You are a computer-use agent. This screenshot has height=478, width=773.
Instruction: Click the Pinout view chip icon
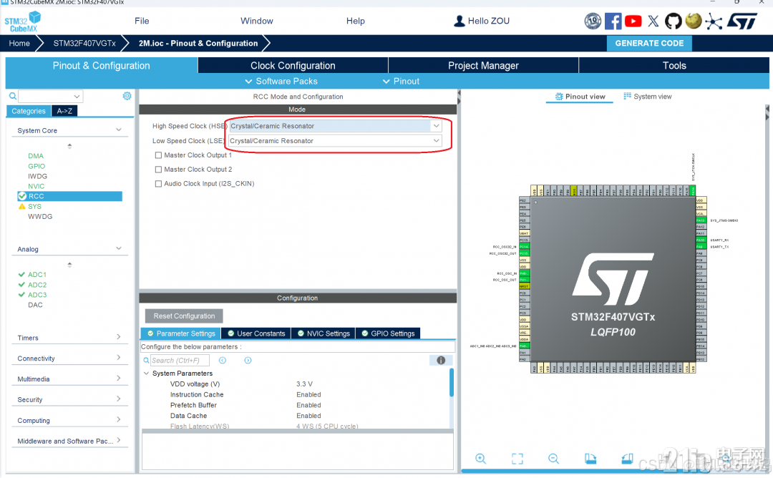559,97
